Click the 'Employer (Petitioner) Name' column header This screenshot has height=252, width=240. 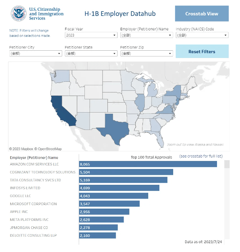[x=34, y=157]
